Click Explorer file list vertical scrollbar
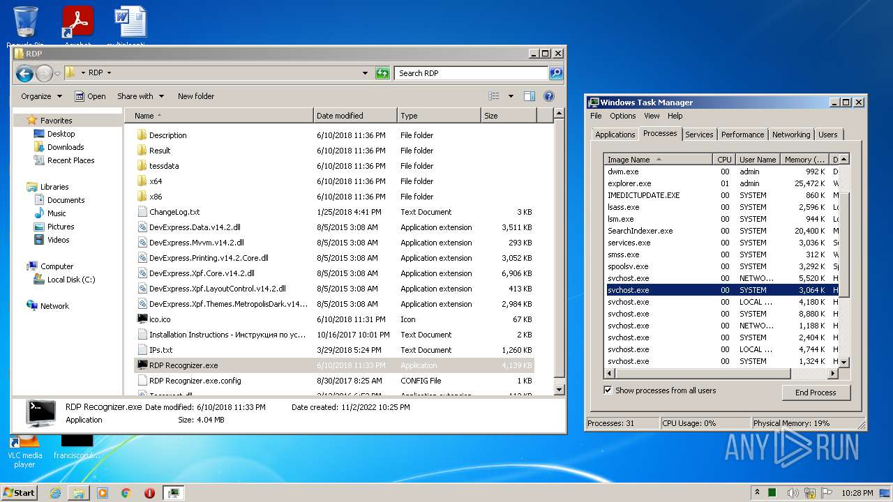This screenshot has width=893, height=502. pos(559,250)
